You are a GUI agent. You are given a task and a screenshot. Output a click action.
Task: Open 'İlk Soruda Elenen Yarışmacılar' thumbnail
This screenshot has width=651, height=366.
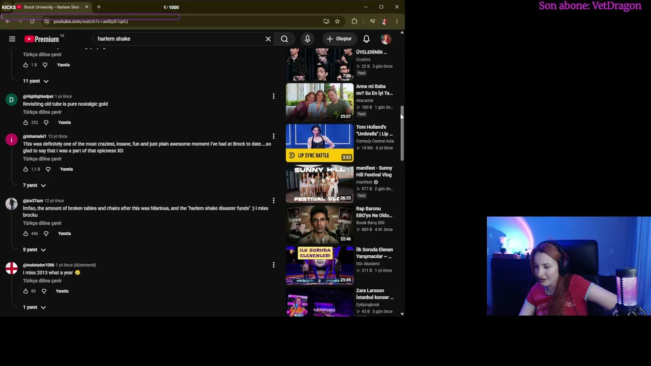(x=319, y=265)
